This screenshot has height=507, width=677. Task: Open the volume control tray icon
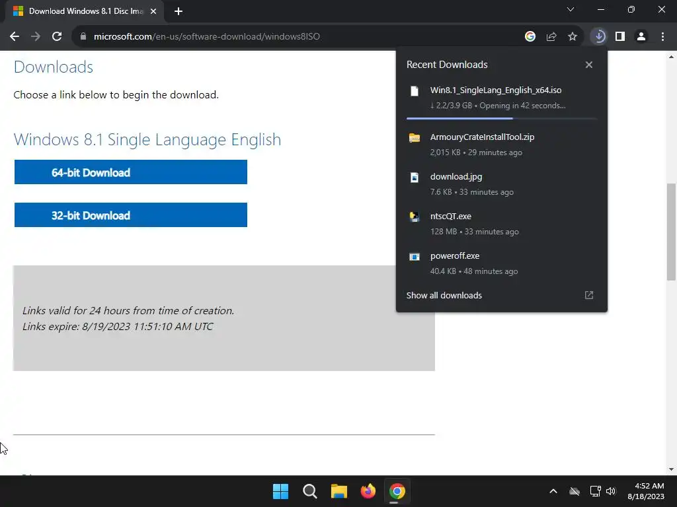pos(611,491)
